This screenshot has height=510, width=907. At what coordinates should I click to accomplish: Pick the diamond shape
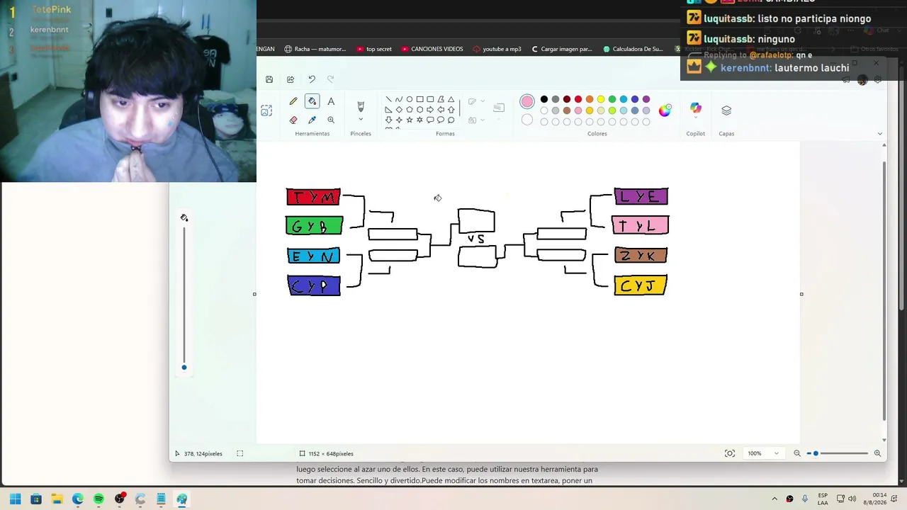click(x=399, y=110)
